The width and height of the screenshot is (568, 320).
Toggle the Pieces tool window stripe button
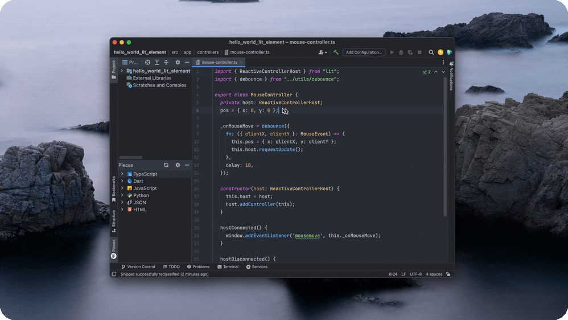coord(113,249)
